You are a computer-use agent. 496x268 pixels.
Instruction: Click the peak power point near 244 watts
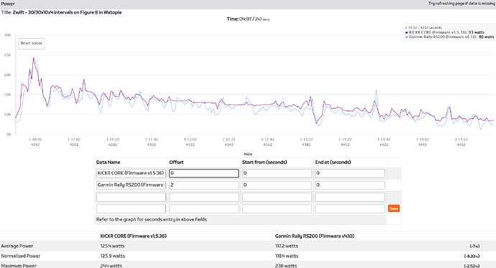(34, 57)
